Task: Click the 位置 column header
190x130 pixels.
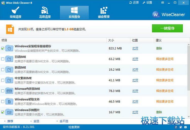Action: pos(142,40)
